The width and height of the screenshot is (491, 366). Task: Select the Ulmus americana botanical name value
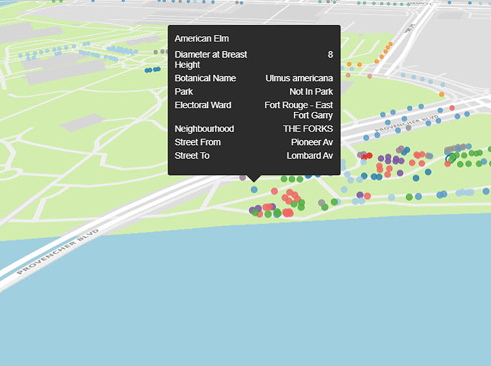(x=299, y=78)
